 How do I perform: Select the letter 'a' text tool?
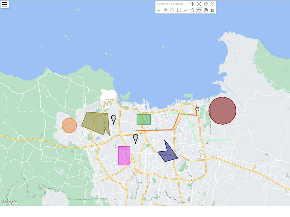tap(212, 10)
